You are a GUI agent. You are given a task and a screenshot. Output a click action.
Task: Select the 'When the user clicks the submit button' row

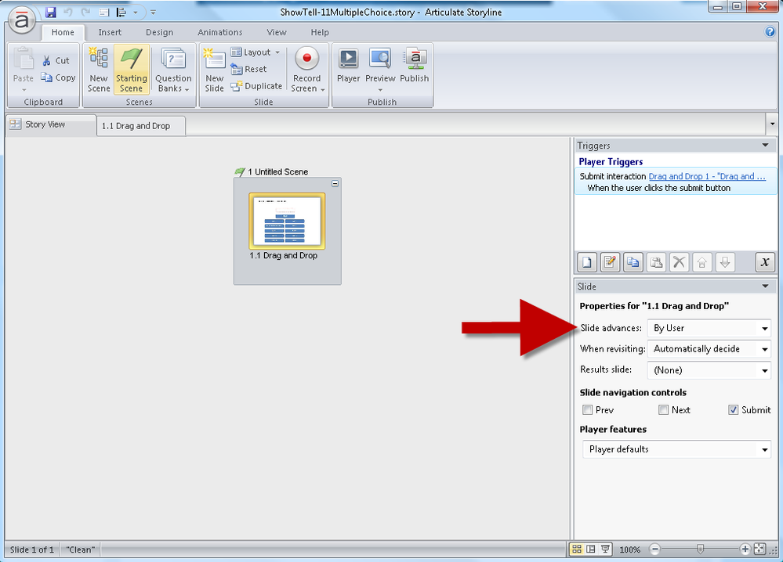pyautogui.click(x=658, y=188)
